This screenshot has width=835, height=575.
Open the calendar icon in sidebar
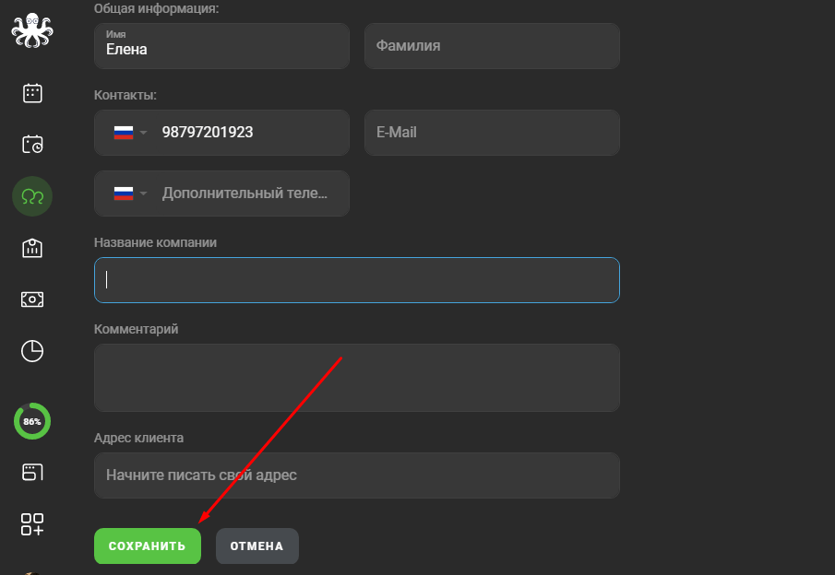tap(32, 93)
